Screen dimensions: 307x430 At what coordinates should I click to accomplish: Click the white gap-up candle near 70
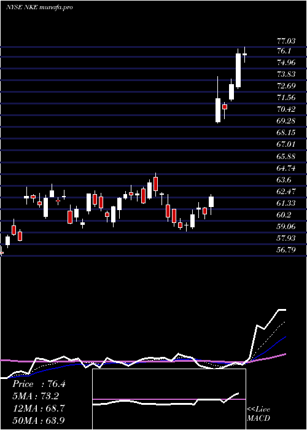coord(218,110)
